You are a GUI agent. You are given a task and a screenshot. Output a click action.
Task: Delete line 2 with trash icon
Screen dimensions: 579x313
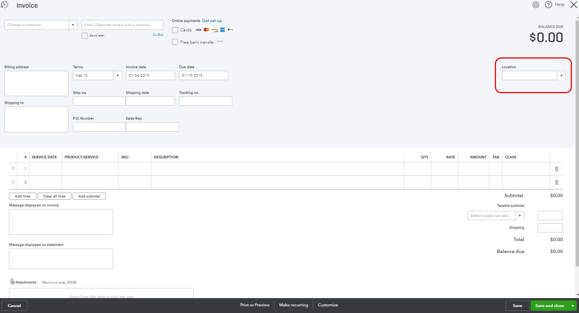click(x=557, y=182)
